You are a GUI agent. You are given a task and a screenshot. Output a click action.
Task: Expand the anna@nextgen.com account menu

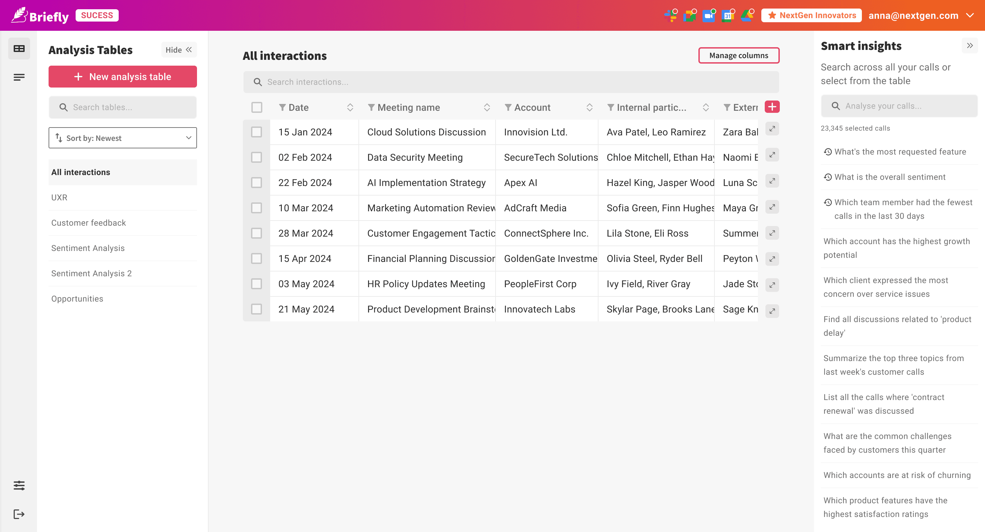970,16
